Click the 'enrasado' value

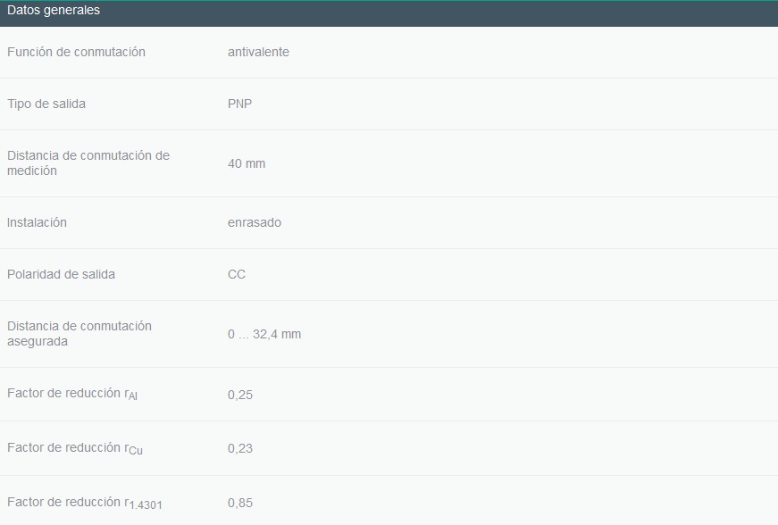pyautogui.click(x=255, y=222)
